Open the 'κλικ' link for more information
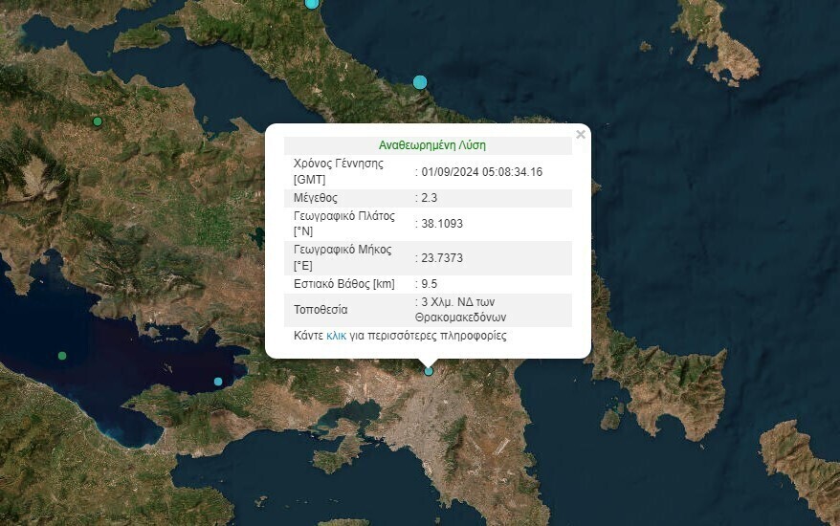 (x=336, y=336)
